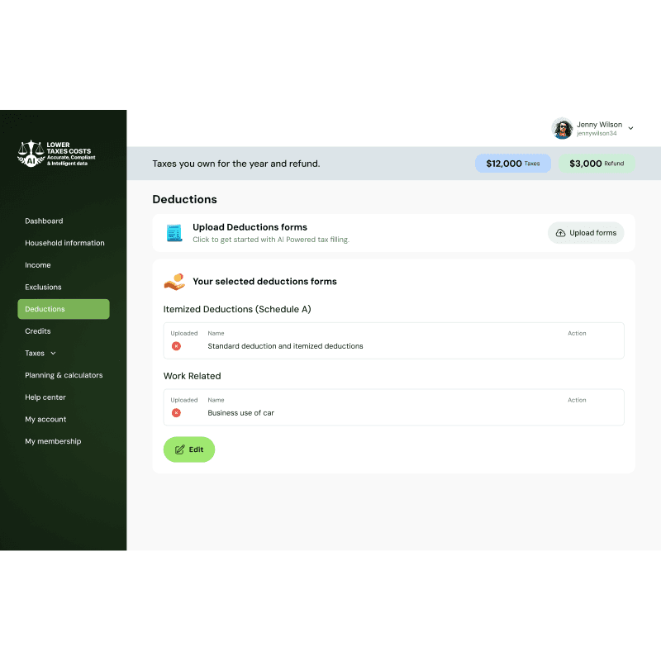Open the Credits page
This screenshot has width=661, height=661.
pyautogui.click(x=37, y=331)
